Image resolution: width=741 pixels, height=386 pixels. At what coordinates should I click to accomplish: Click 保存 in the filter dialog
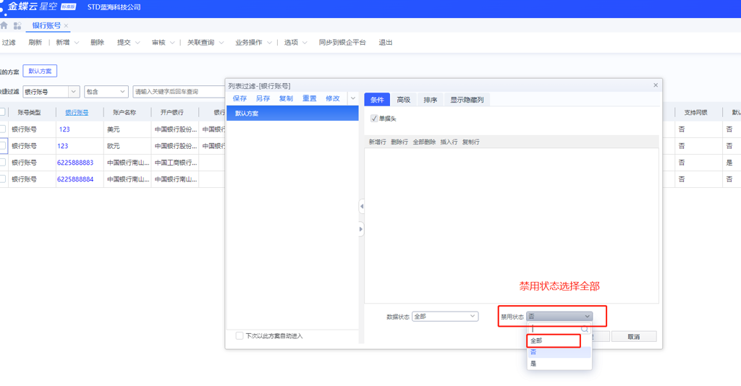point(240,98)
